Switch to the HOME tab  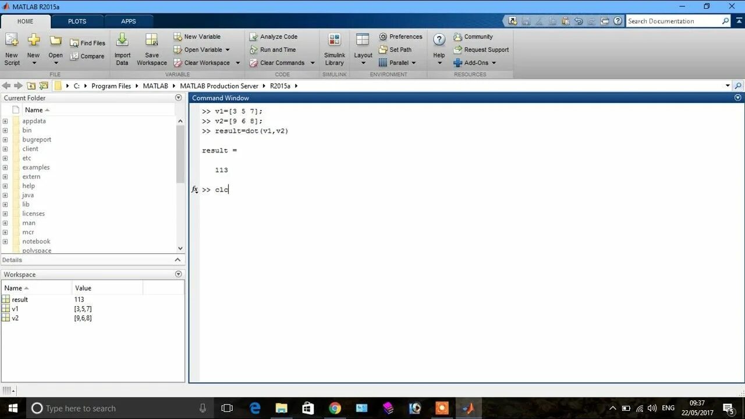tap(26, 21)
